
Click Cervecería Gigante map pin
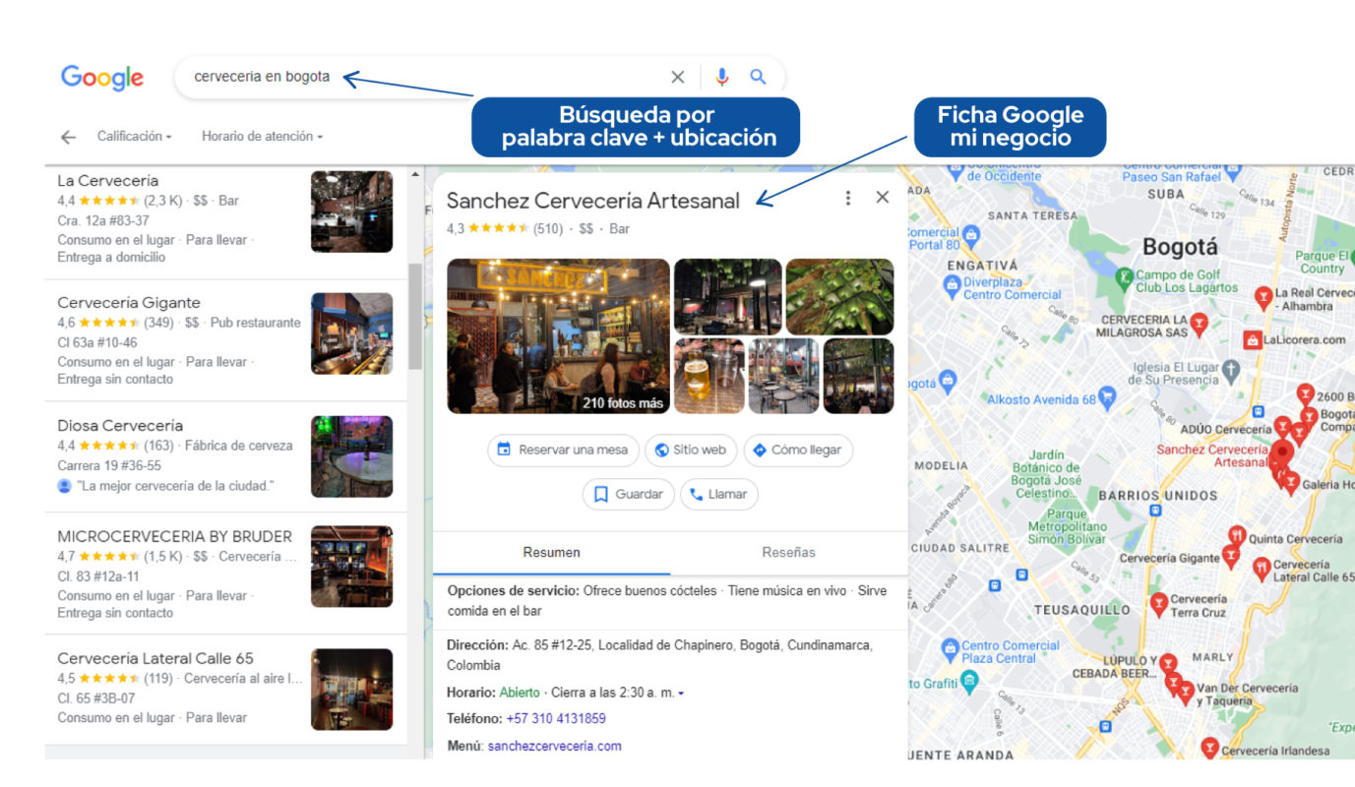point(1230,558)
